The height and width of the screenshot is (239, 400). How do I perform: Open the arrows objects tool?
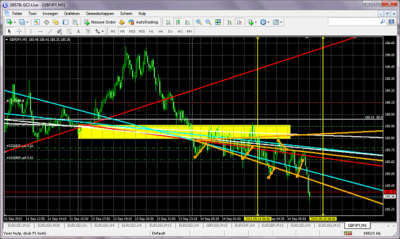pos(98,31)
